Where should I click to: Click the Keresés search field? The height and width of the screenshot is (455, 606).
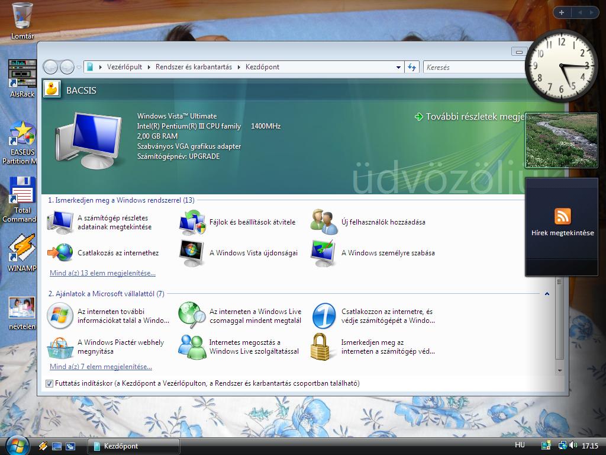475,68
